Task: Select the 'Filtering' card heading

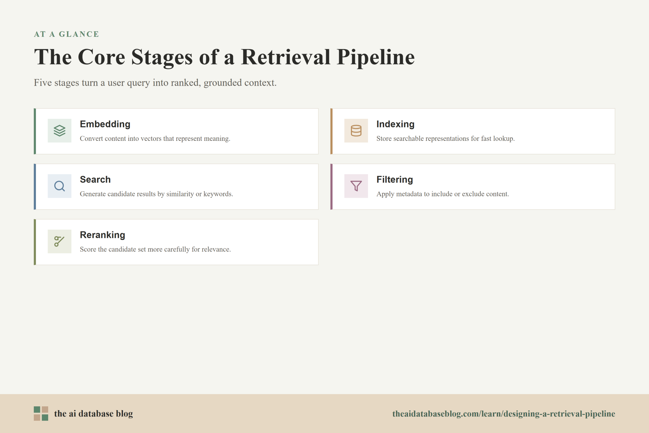Action: pyautogui.click(x=394, y=180)
